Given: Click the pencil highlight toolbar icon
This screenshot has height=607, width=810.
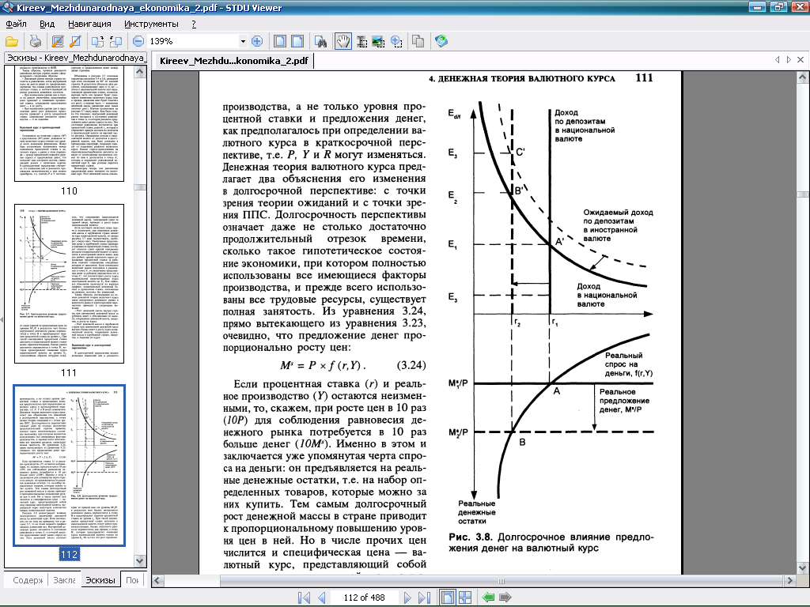Looking at the screenshot, I should [75, 42].
